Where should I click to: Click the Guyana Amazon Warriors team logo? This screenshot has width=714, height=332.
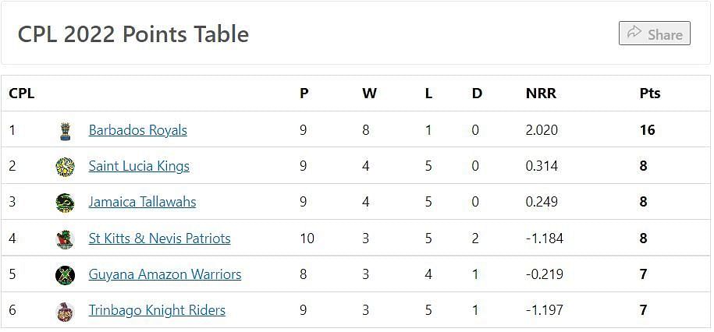65,274
